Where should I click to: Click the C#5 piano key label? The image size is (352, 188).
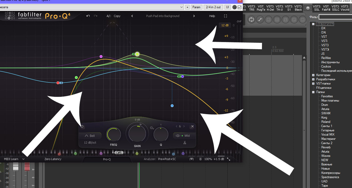coord(119,153)
